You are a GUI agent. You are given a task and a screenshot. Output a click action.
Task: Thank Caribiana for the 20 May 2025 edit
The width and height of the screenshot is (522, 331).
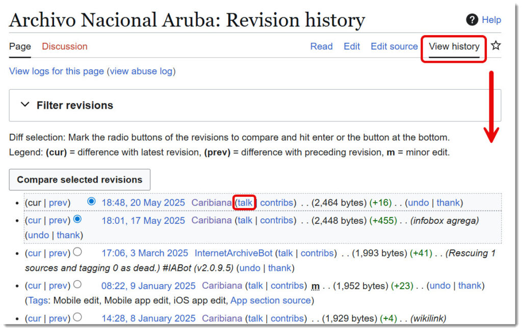[x=448, y=202]
